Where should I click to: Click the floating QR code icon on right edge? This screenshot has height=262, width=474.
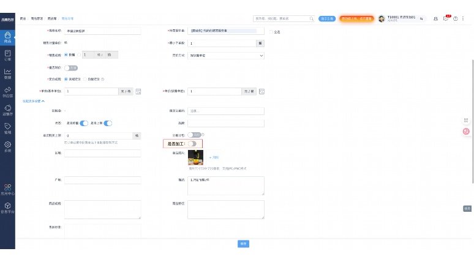click(x=466, y=120)
